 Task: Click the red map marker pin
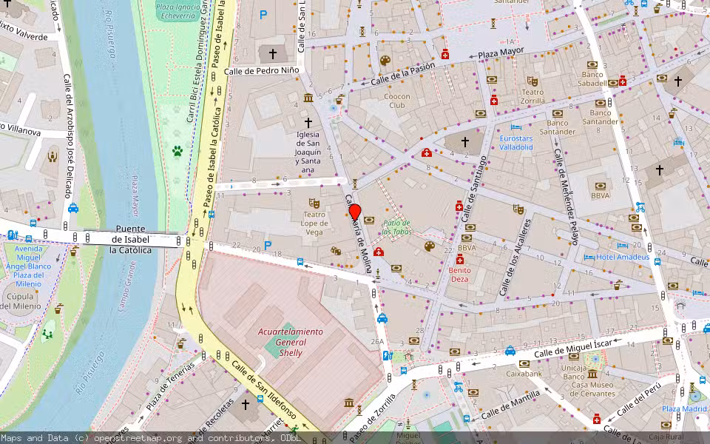(354, 213)
